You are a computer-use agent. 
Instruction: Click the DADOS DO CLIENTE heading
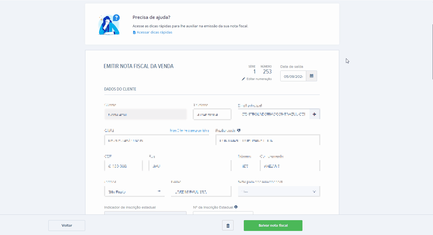point(120,89)
